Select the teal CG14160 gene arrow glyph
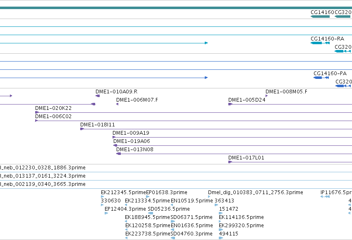This screenshot has height=240, width=352. tap(320, 17)
